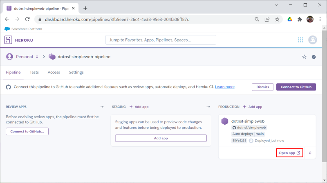Reload the page

27,19
